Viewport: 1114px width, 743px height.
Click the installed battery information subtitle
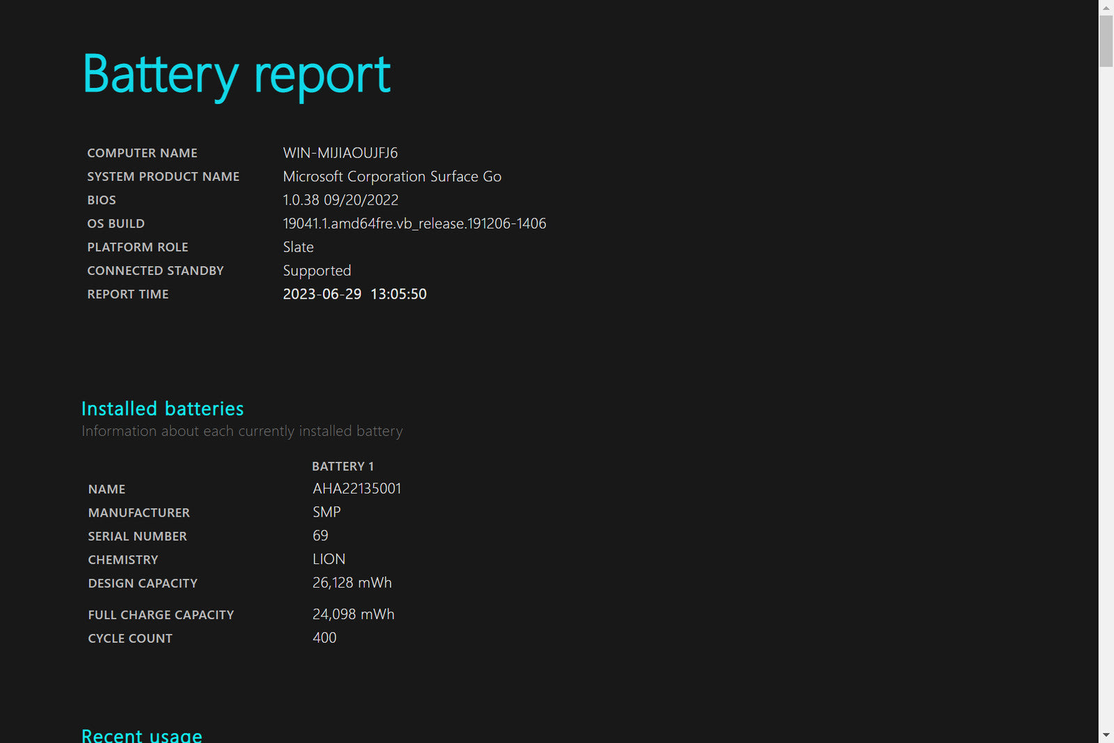[242, 432]
